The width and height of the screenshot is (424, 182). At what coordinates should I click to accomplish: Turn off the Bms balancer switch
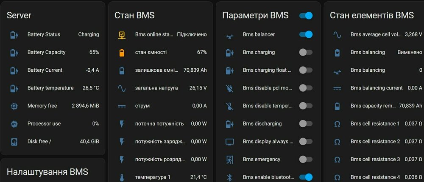306,34
